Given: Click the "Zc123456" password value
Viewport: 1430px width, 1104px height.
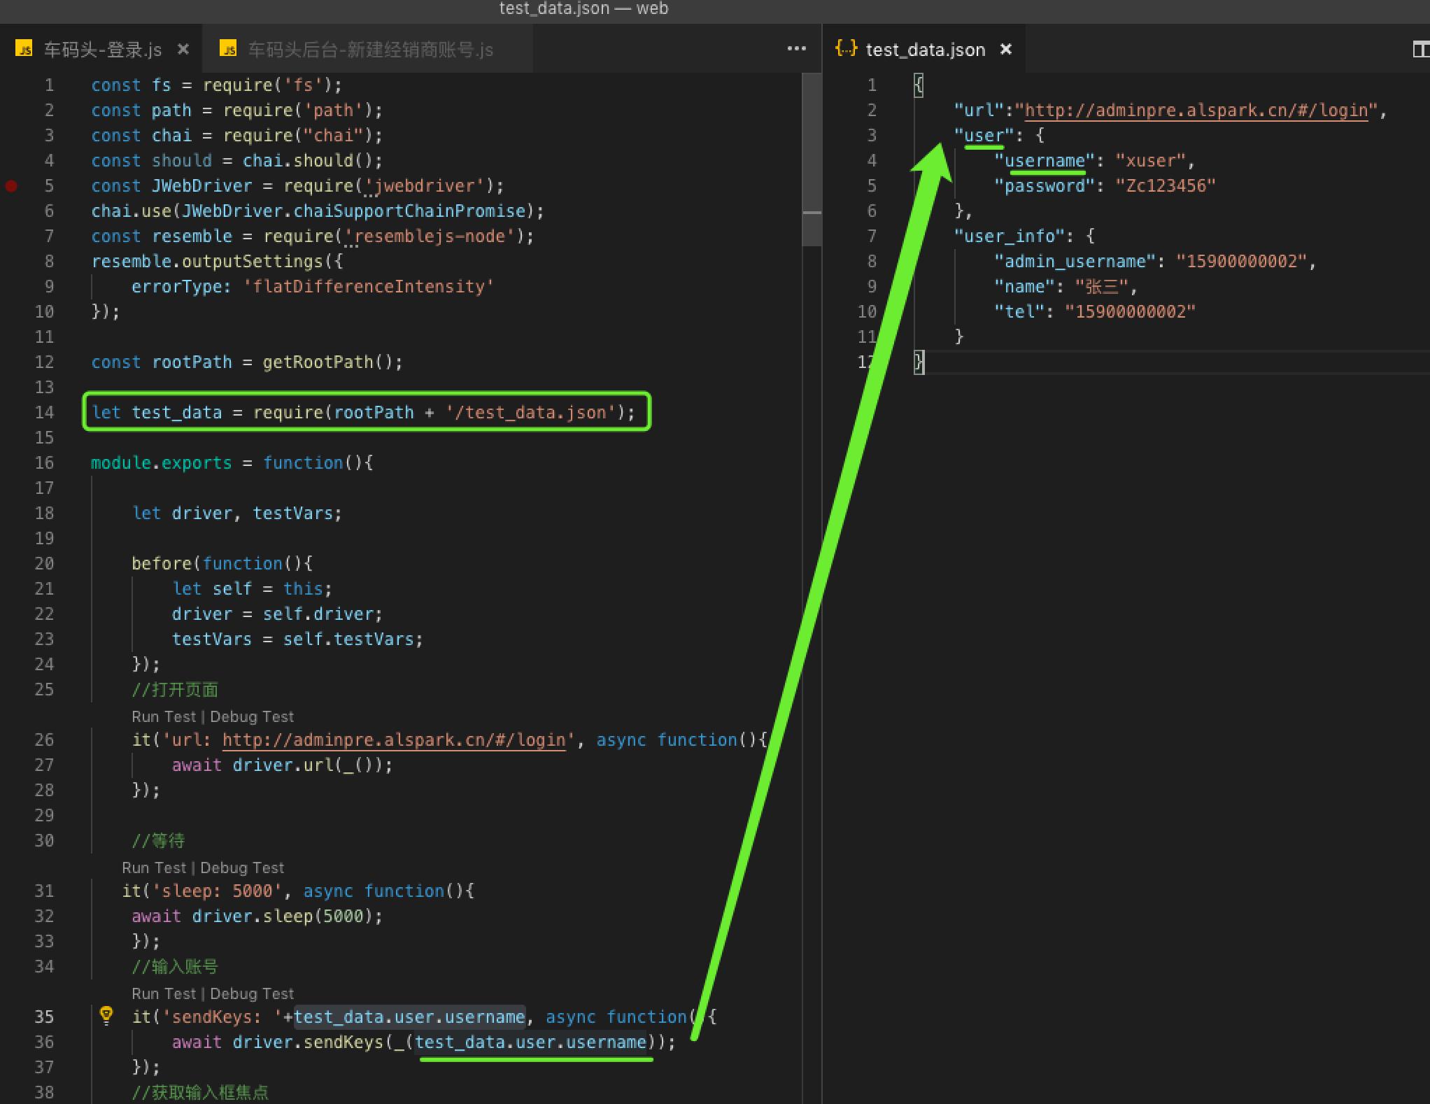Looking at the screenshot, I should (x=1166, y=185).
